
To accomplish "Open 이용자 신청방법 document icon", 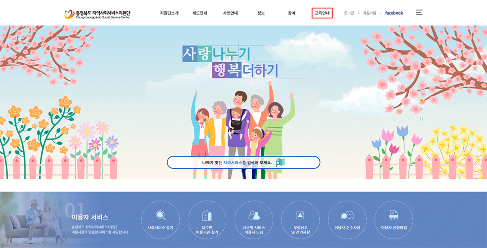I will tap(393, 215).
